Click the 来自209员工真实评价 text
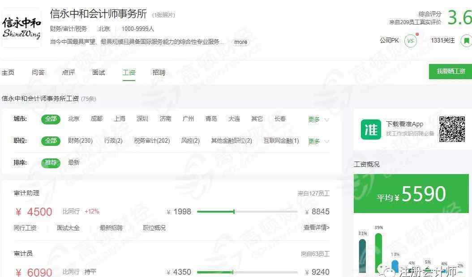Screen dimensions: 472x277 tap(415, 22)
